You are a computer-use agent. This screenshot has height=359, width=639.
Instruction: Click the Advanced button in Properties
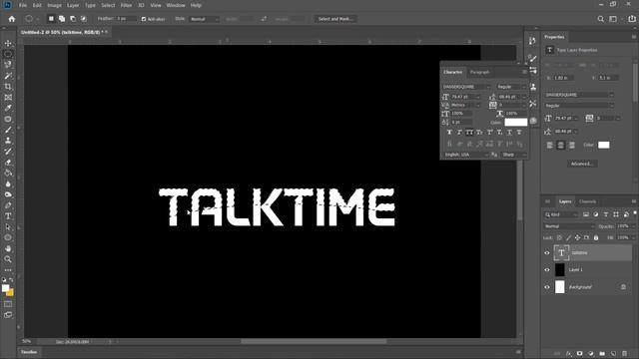[581, 164]
